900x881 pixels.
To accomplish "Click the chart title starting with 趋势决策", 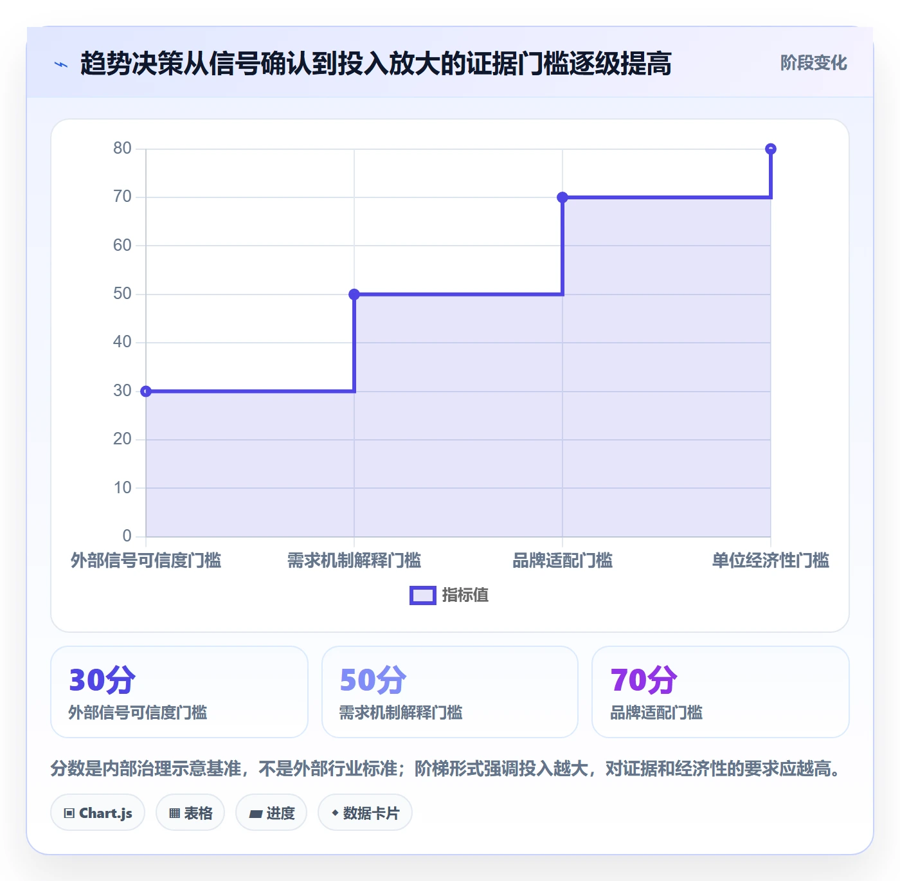I will [376, 64].
